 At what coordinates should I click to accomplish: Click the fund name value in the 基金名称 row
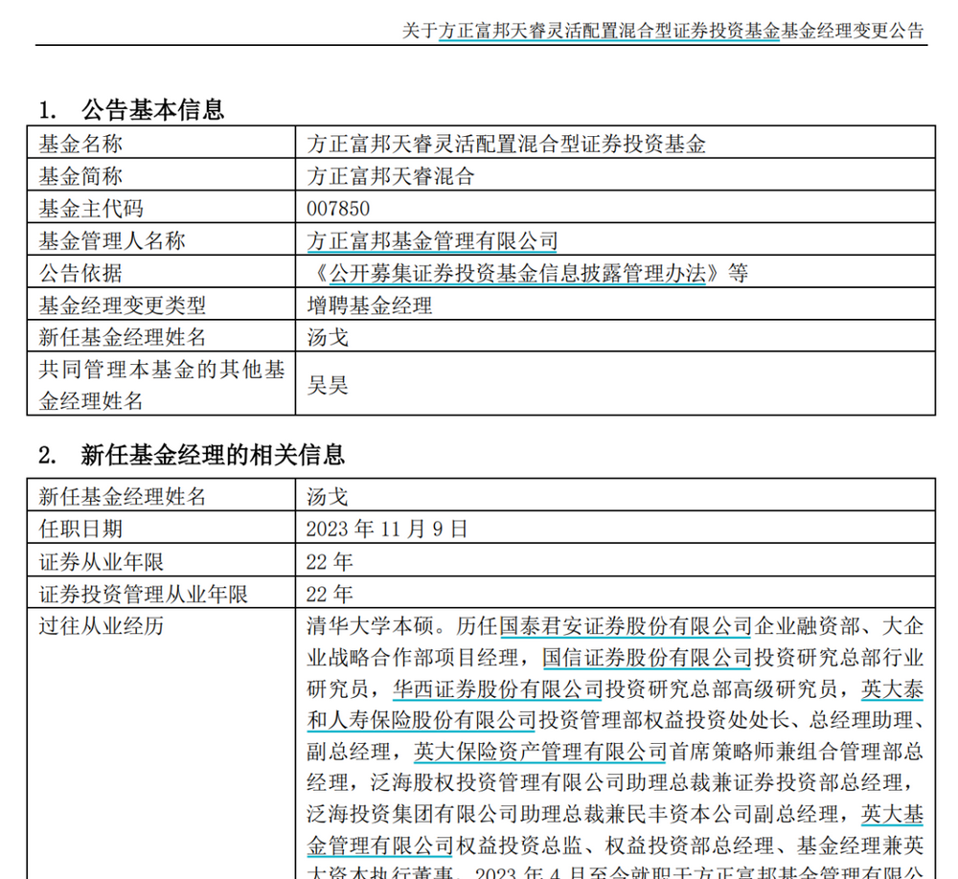(x=507, y=145)
